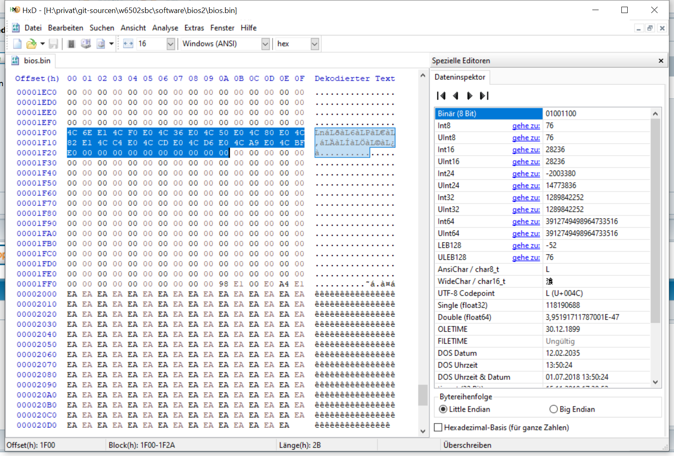Open the Analyse menu
Viewport: 674px width, 456px height.
point(165,28)
